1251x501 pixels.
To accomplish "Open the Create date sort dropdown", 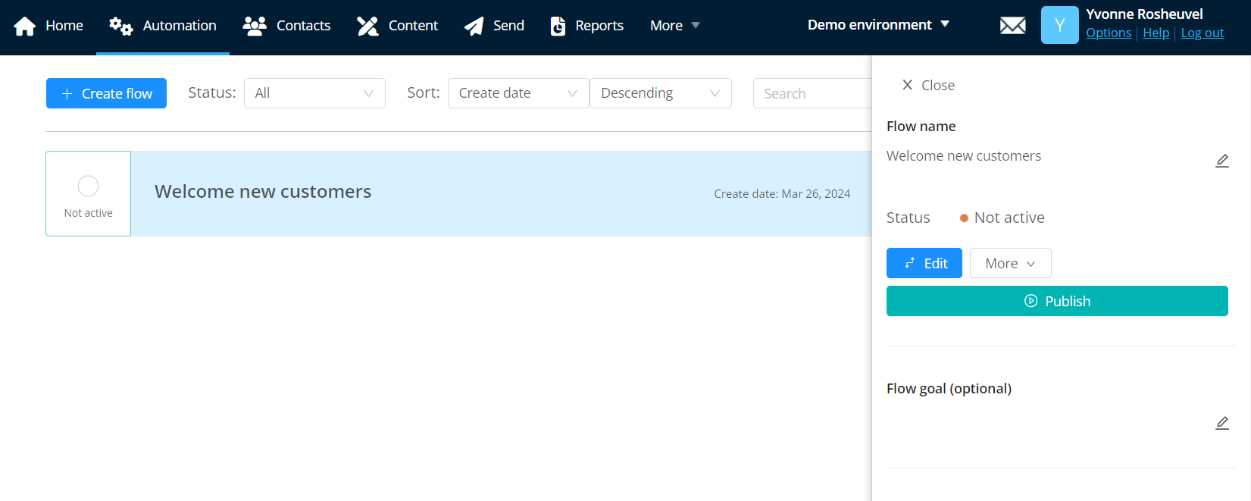I will pos(518,93).
